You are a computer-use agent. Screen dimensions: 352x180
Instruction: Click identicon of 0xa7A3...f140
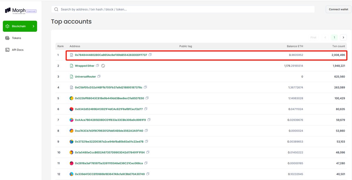click(x=71, y=131)
